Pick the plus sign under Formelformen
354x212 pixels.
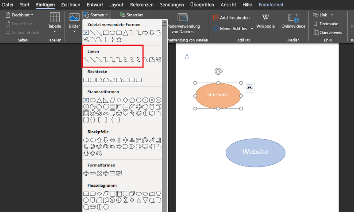coord(86,173)
